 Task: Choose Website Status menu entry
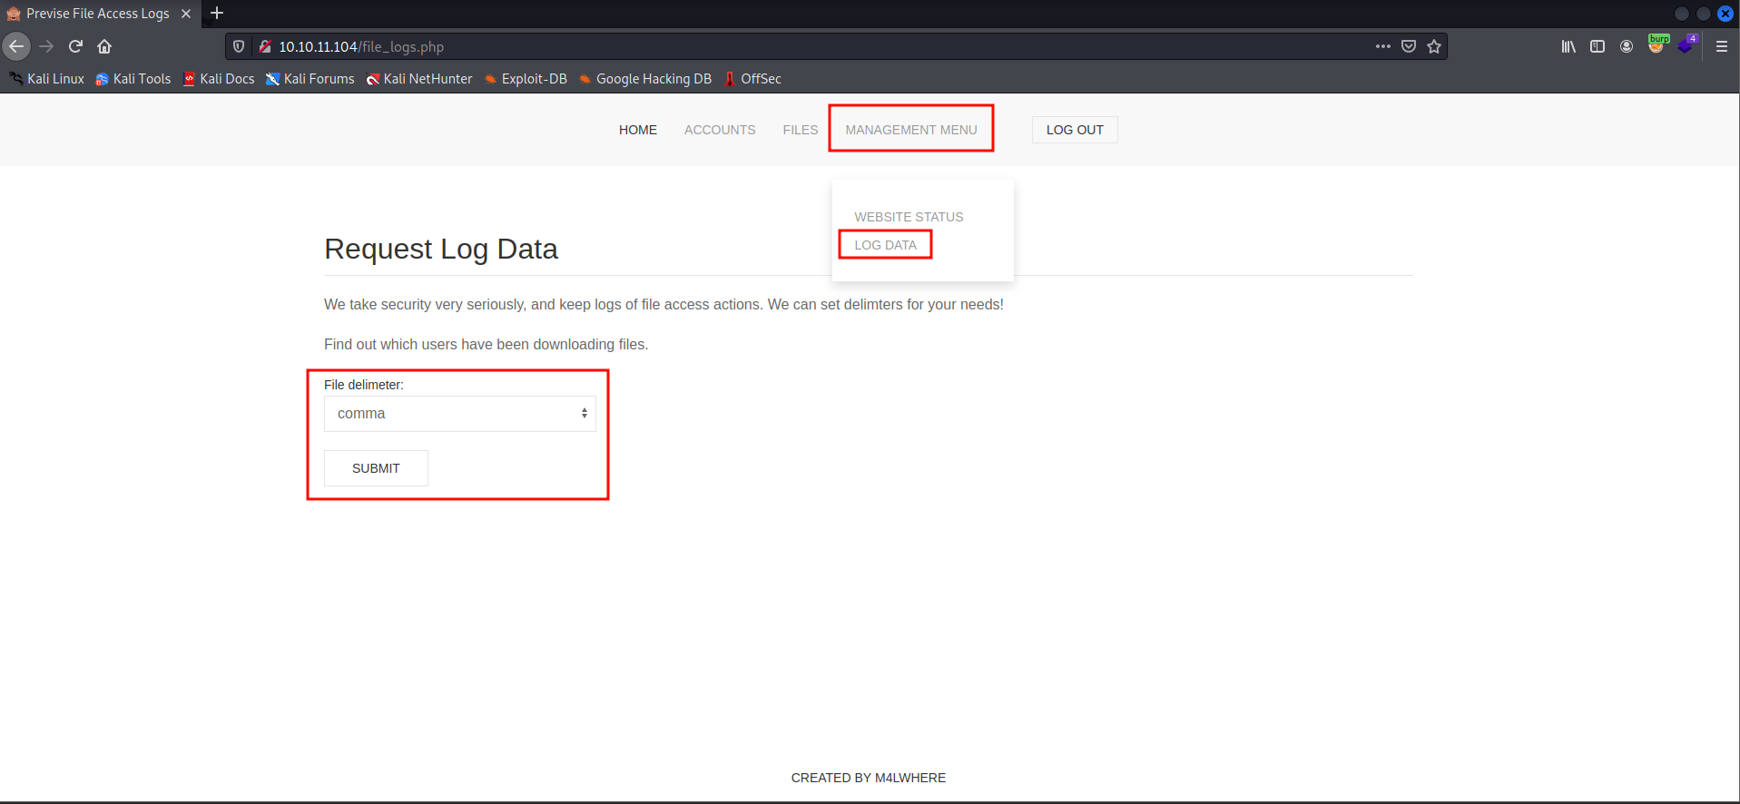click(909, 217)
